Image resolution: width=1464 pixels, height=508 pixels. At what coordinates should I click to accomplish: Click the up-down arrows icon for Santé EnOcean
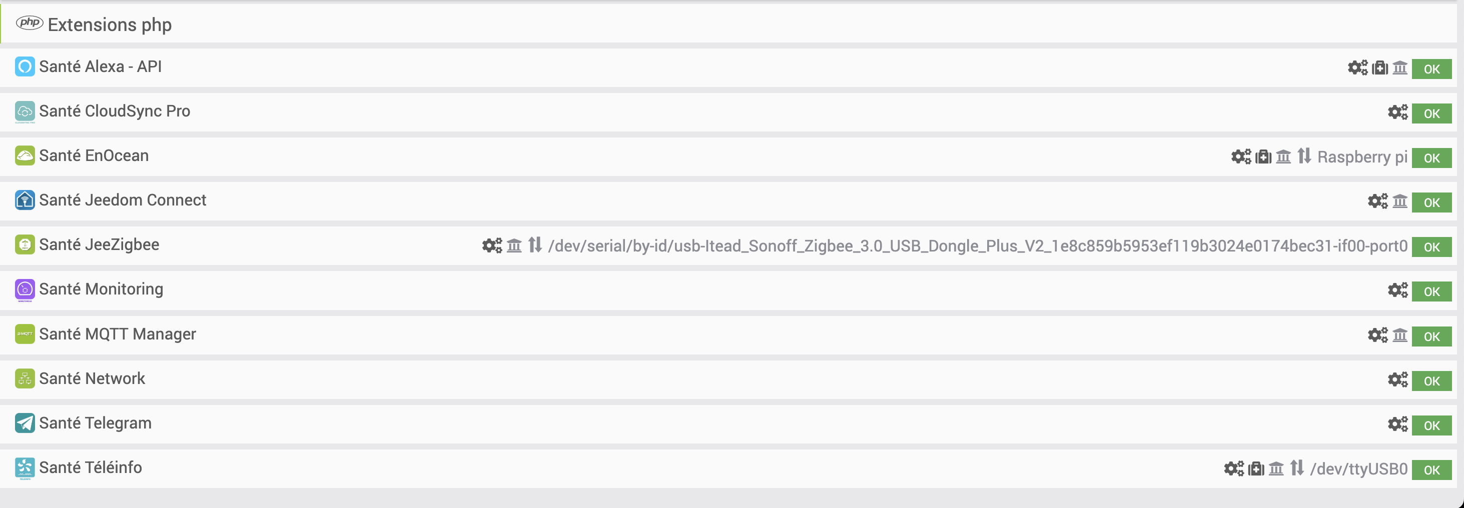click(x=1304, y=156)
